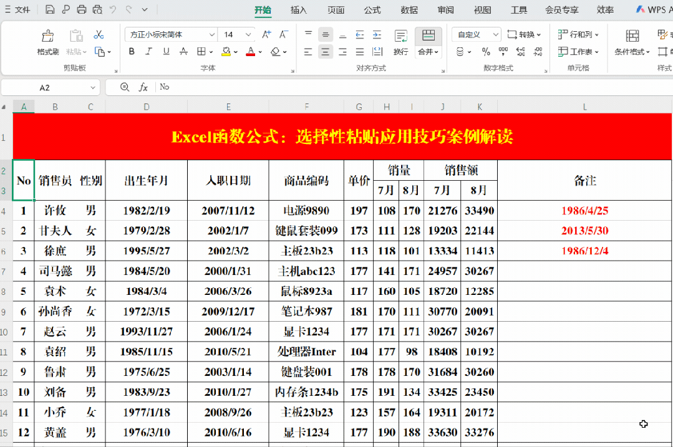
Task: Click the yellow fill color swatch
Action: click(x=226, y=52)
